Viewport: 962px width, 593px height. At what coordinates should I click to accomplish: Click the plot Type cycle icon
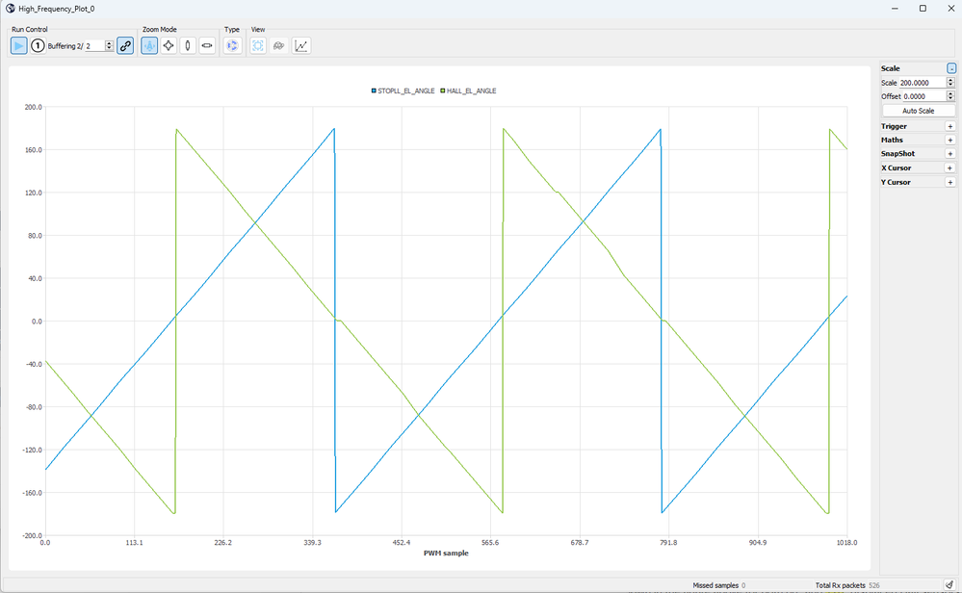(x=232, y=45)
